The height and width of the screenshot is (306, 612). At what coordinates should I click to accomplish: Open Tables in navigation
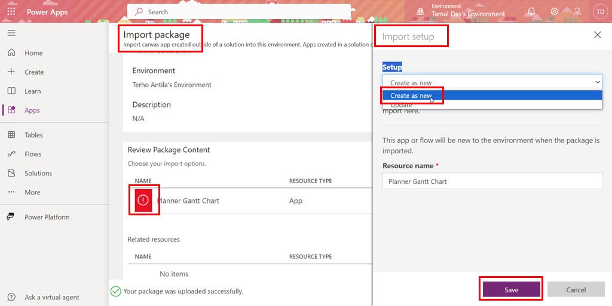33,135
